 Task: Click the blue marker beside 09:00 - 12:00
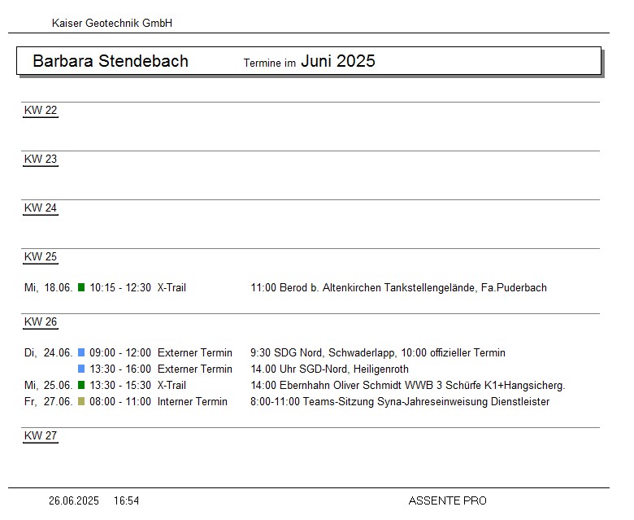[x=81, y=352]
